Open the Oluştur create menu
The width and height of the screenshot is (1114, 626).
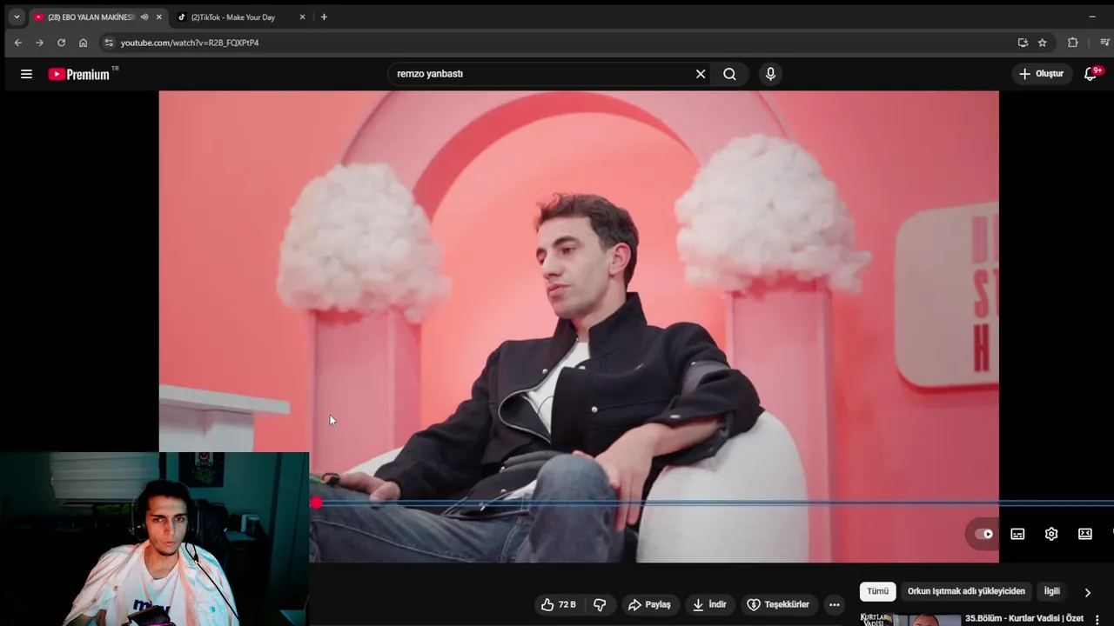point(1042,74)
